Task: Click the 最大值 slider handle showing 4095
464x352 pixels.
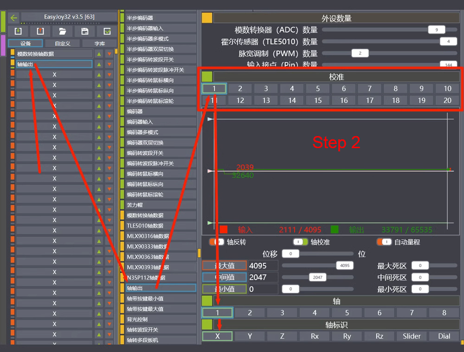Action: click(345, 266)
